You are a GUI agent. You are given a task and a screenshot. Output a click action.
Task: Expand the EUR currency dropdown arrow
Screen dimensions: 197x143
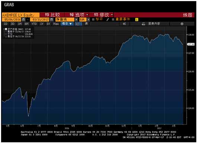click(88, 19)
